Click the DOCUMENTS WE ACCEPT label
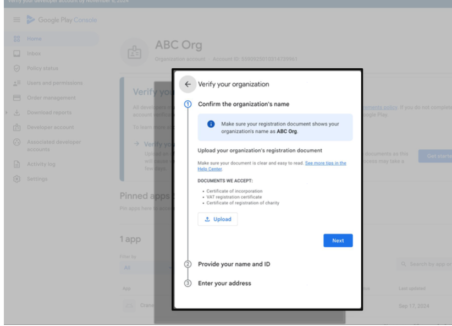 coord(225,181)
